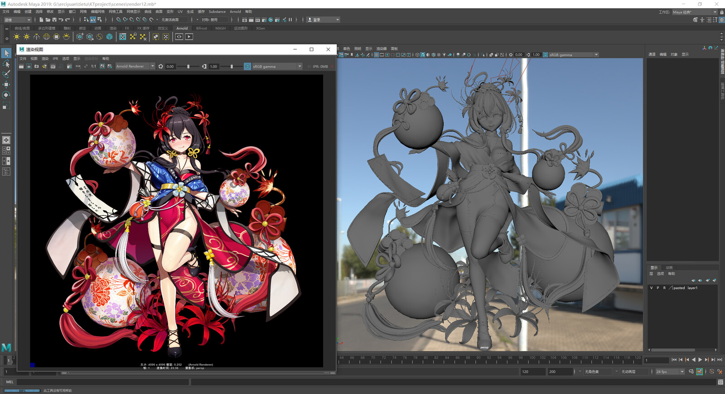Pick the Rotate tool in toolbox

6,95
